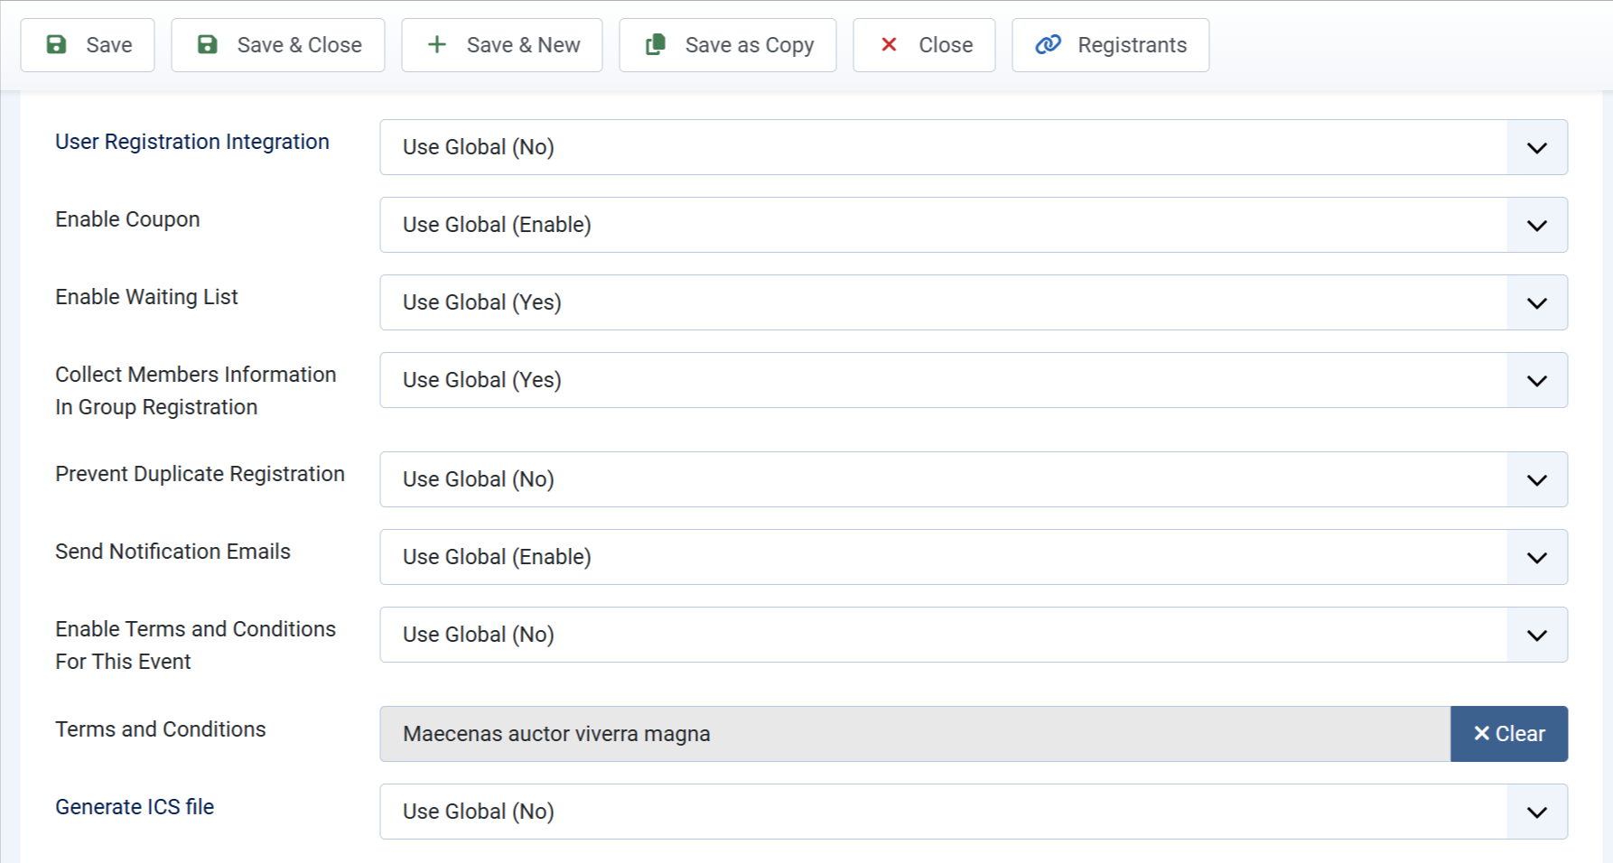
Task: Click the chain link icon on Registrants
Action: pos(1048,44)
